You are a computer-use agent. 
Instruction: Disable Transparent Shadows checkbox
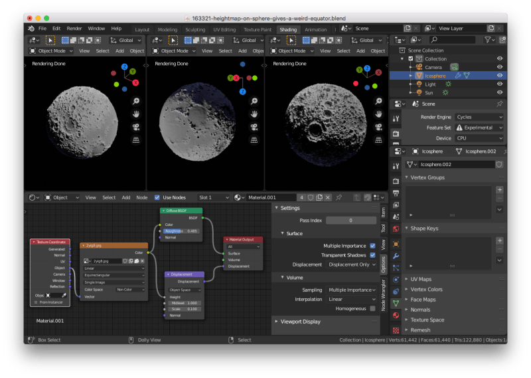pos(372,255)
